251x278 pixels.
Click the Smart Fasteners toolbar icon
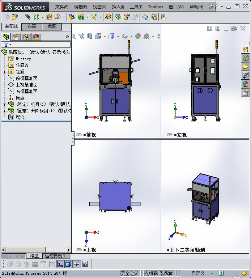click(x=49, y=17)
